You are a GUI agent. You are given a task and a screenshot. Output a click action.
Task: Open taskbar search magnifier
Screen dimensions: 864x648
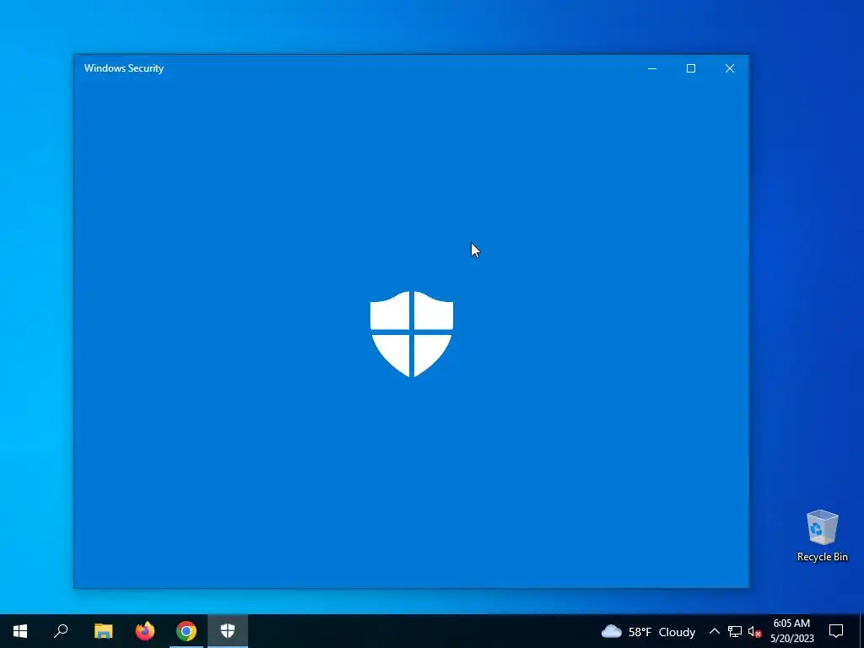tap(61, 631)
